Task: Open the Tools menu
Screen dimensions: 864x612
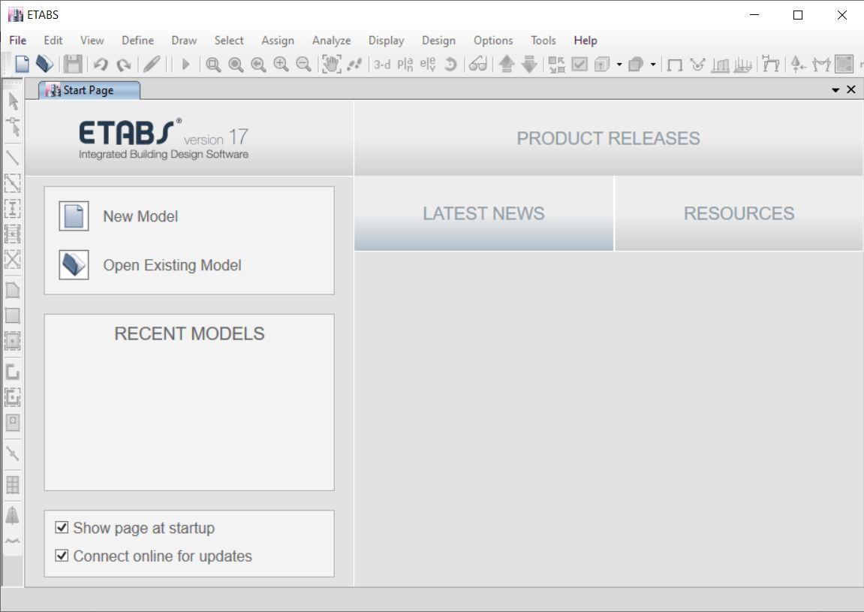Action: point(543,41)
